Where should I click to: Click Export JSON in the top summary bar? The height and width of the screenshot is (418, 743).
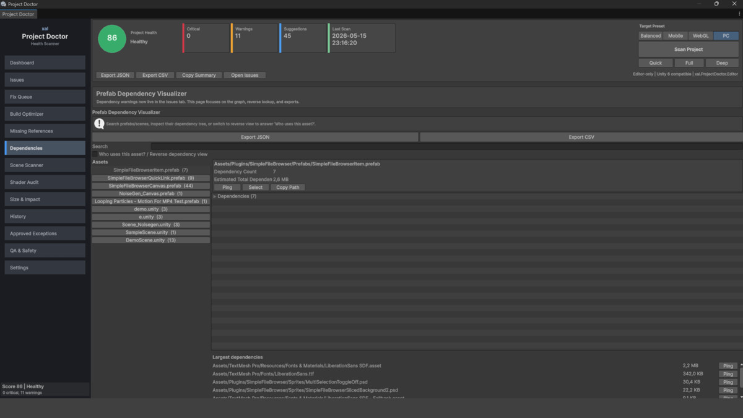tap(115, 75)
